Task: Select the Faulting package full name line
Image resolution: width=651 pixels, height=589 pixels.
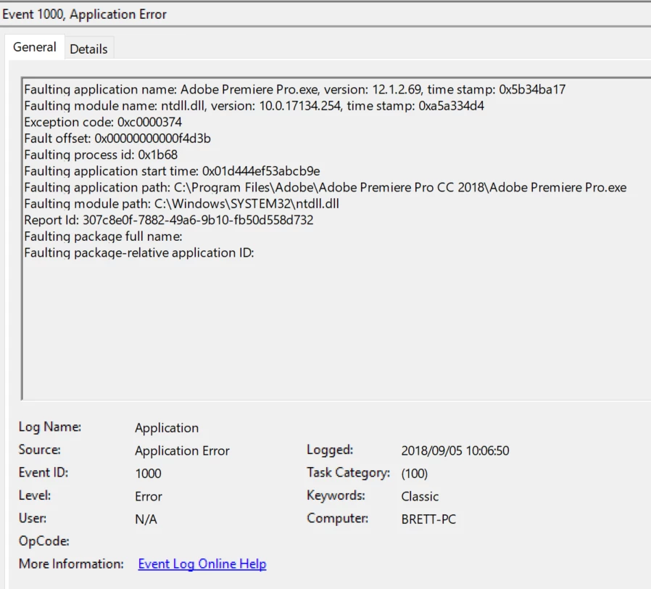Action: tap(103, 236)
